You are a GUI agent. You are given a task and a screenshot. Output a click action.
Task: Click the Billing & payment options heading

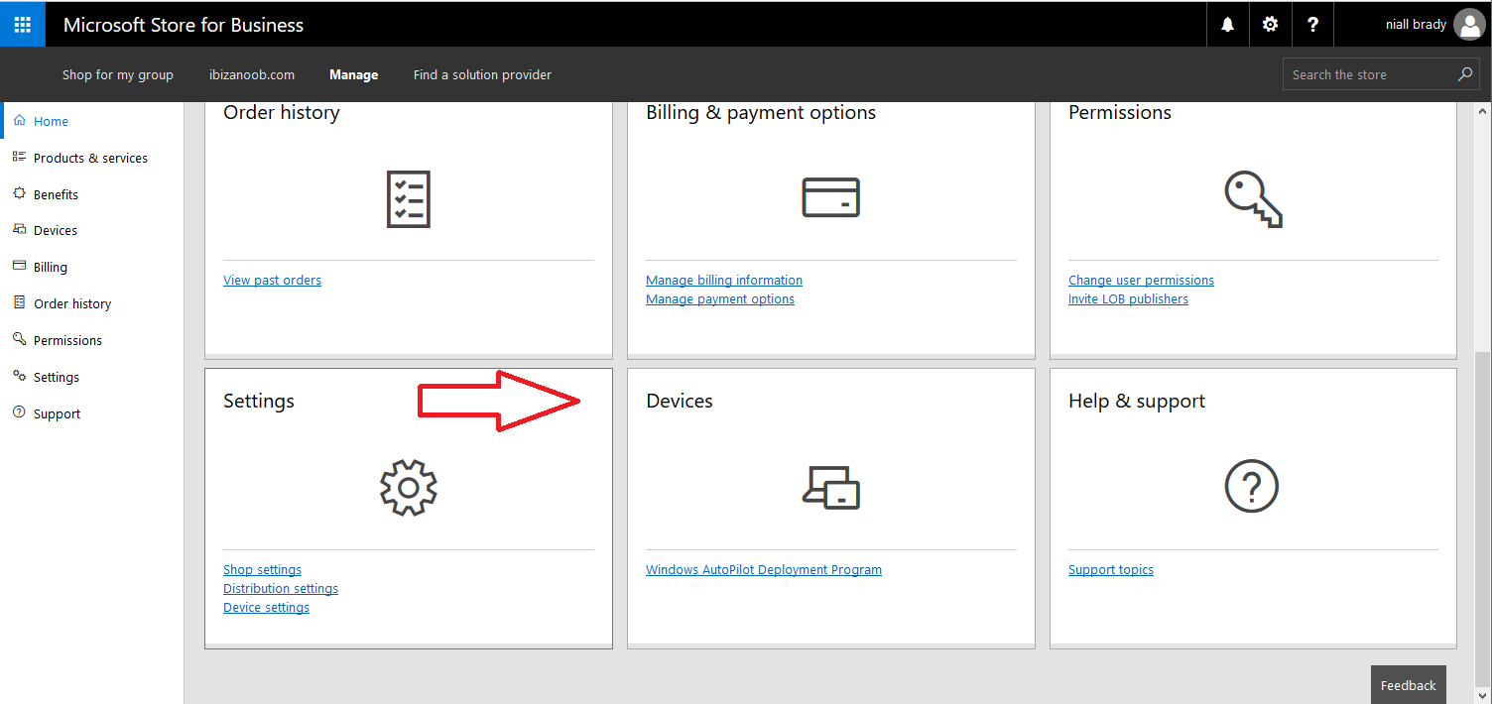761,112
